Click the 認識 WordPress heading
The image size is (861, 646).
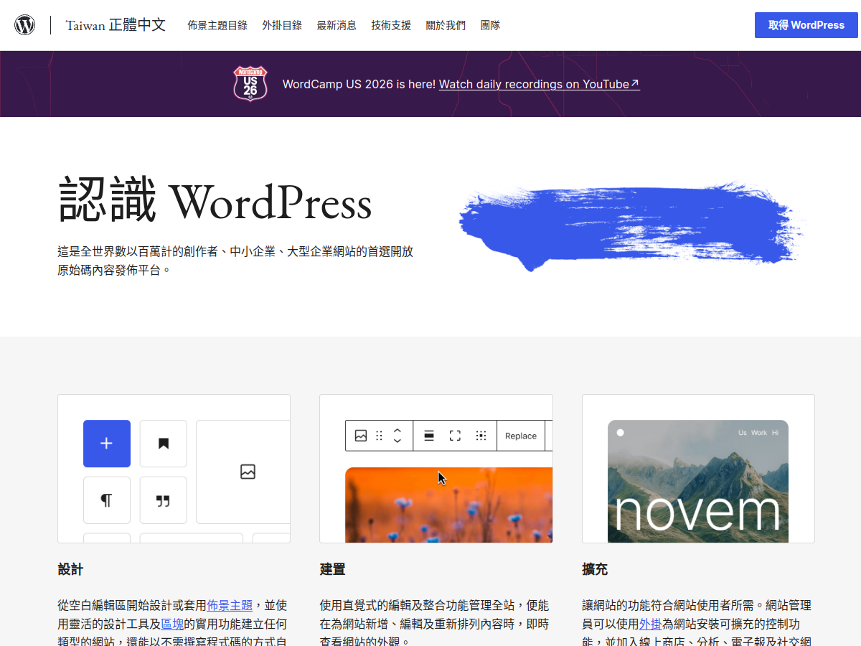tap(215, 202)
